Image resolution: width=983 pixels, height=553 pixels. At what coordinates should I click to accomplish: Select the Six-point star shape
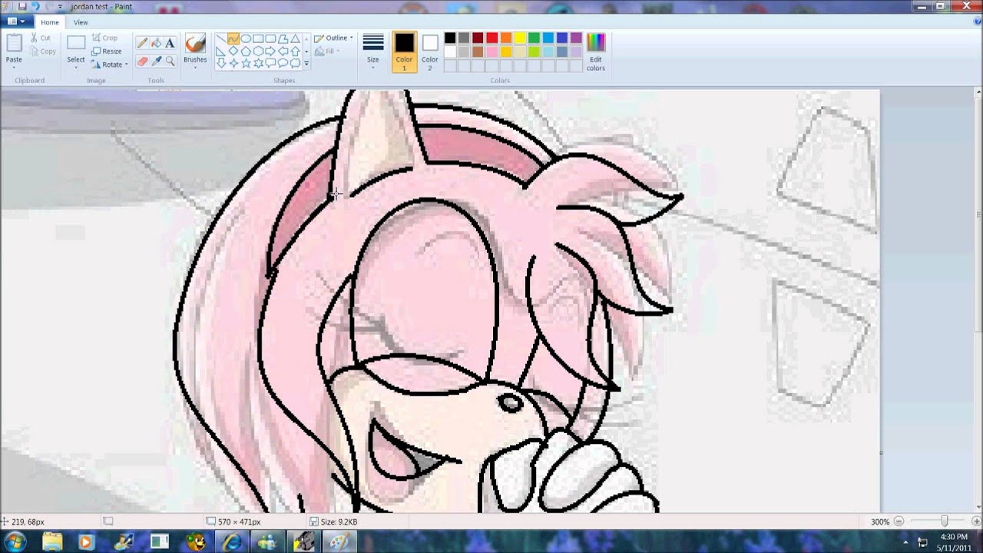click(258, 63)
